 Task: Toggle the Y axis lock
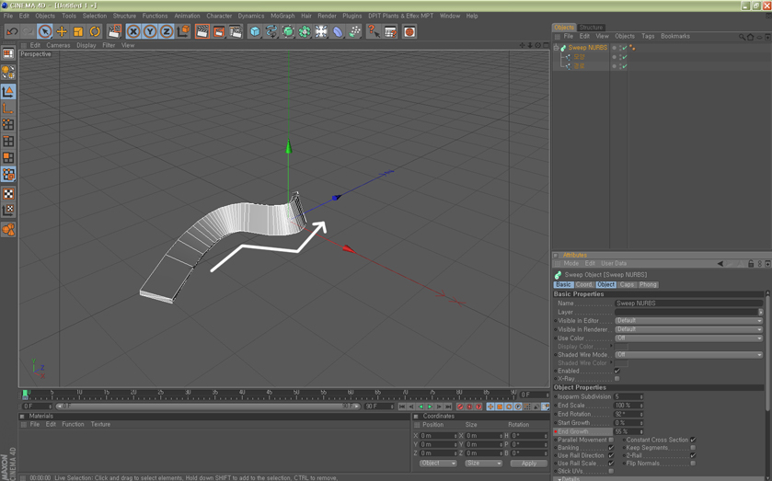tap(150, 31)
